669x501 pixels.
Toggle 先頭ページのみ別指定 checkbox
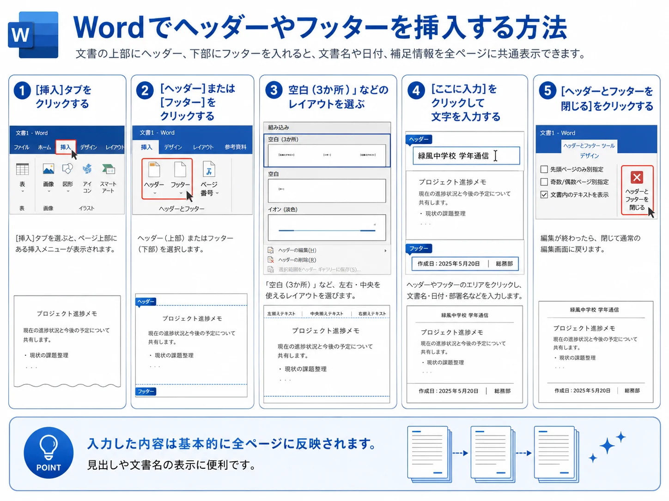pos(544,169)
